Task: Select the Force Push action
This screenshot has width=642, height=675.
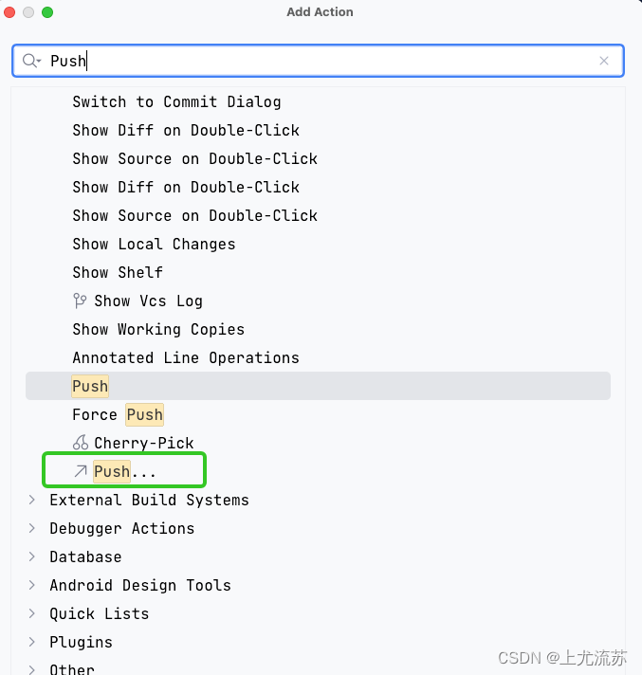Action: click(x=118, y=414)
